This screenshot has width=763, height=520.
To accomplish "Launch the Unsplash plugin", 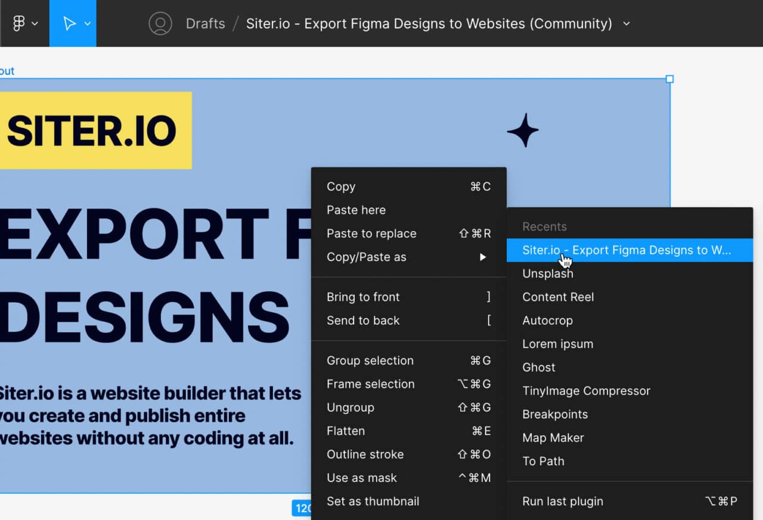I will pos(547,273).
